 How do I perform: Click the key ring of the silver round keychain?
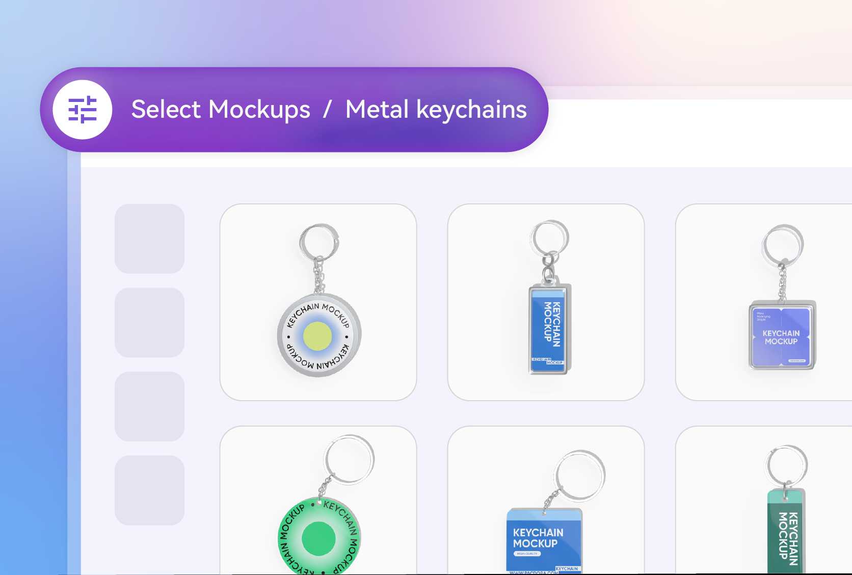[x=320, y=242]
